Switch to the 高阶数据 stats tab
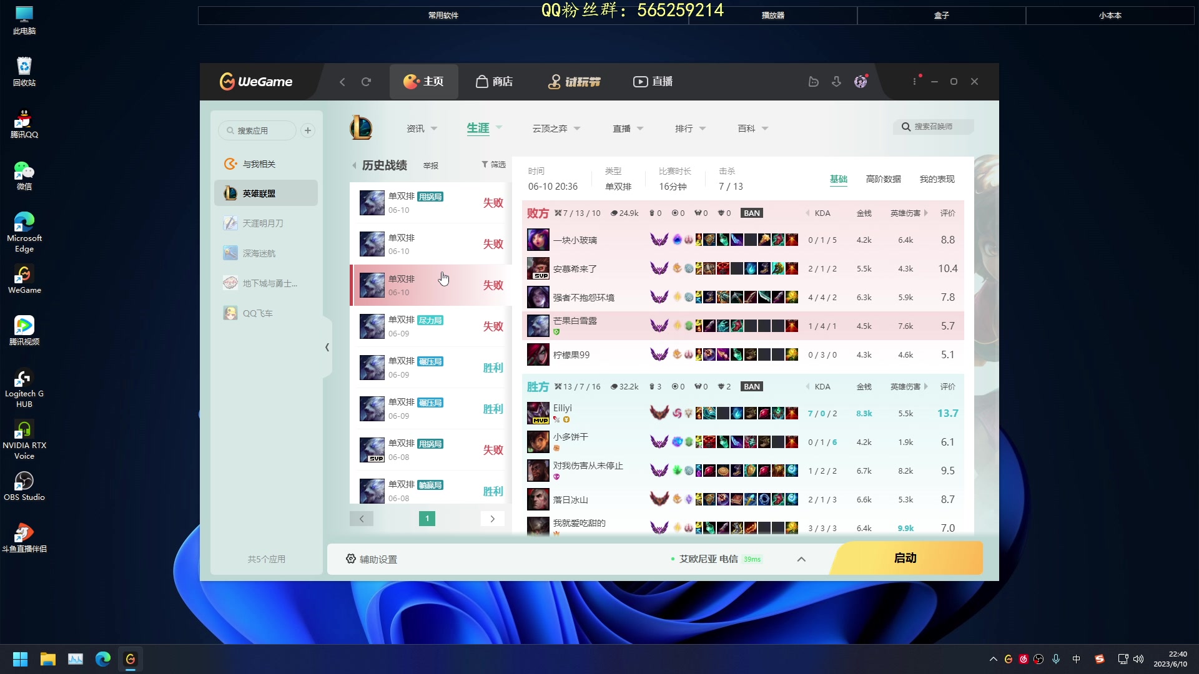 [883, 179]
